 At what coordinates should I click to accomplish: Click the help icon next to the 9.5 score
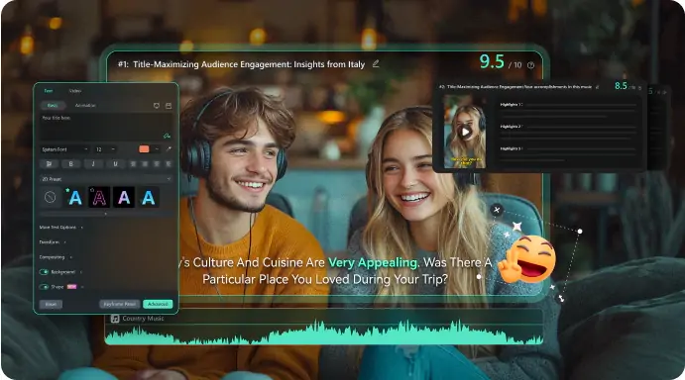[530, 65]
